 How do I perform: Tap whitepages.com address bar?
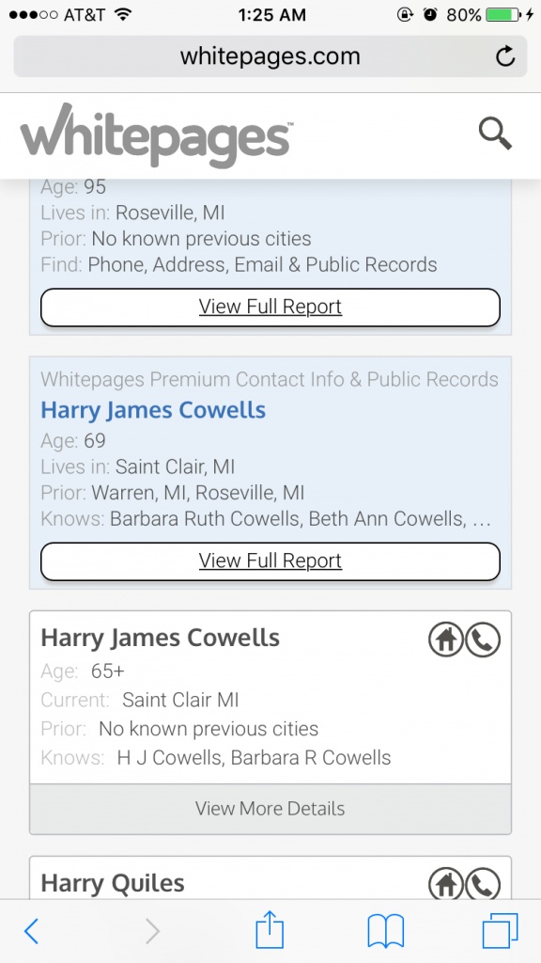point(270,56)
